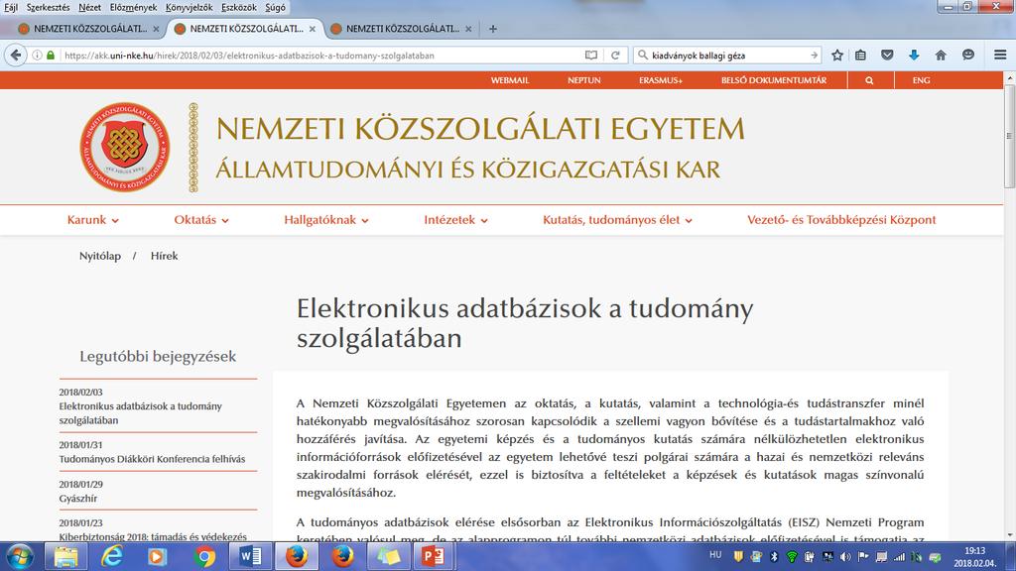Viewport: 1016px width, 571px height.
Task: Go to Hírek breadcrumb
Action: (x=164, y=257)
